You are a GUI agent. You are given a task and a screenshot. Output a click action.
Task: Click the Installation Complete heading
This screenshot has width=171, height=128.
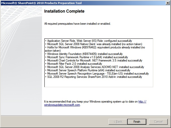click(x=64, y=11)
